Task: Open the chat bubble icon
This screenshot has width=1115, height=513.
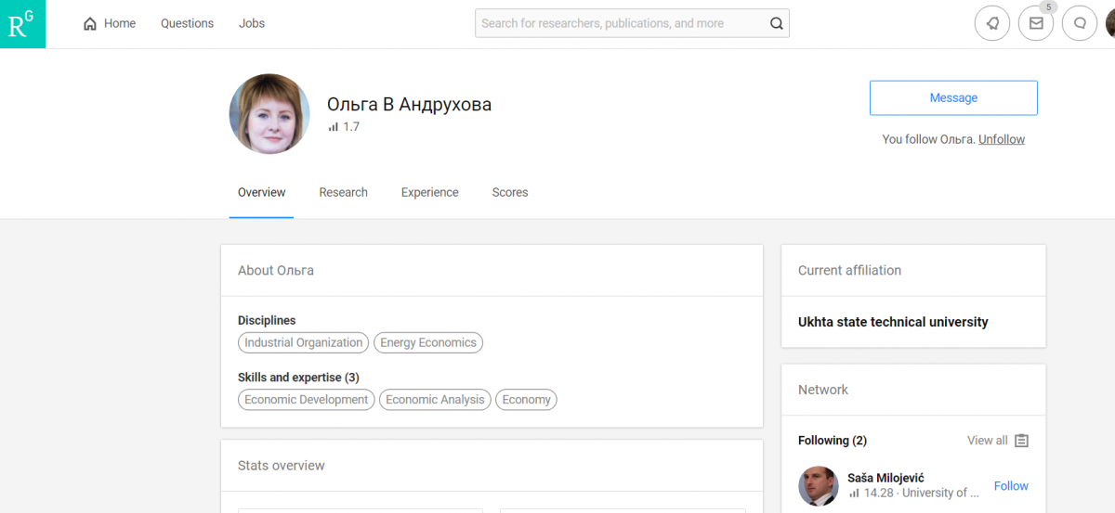Action: tap(1080, 24)
